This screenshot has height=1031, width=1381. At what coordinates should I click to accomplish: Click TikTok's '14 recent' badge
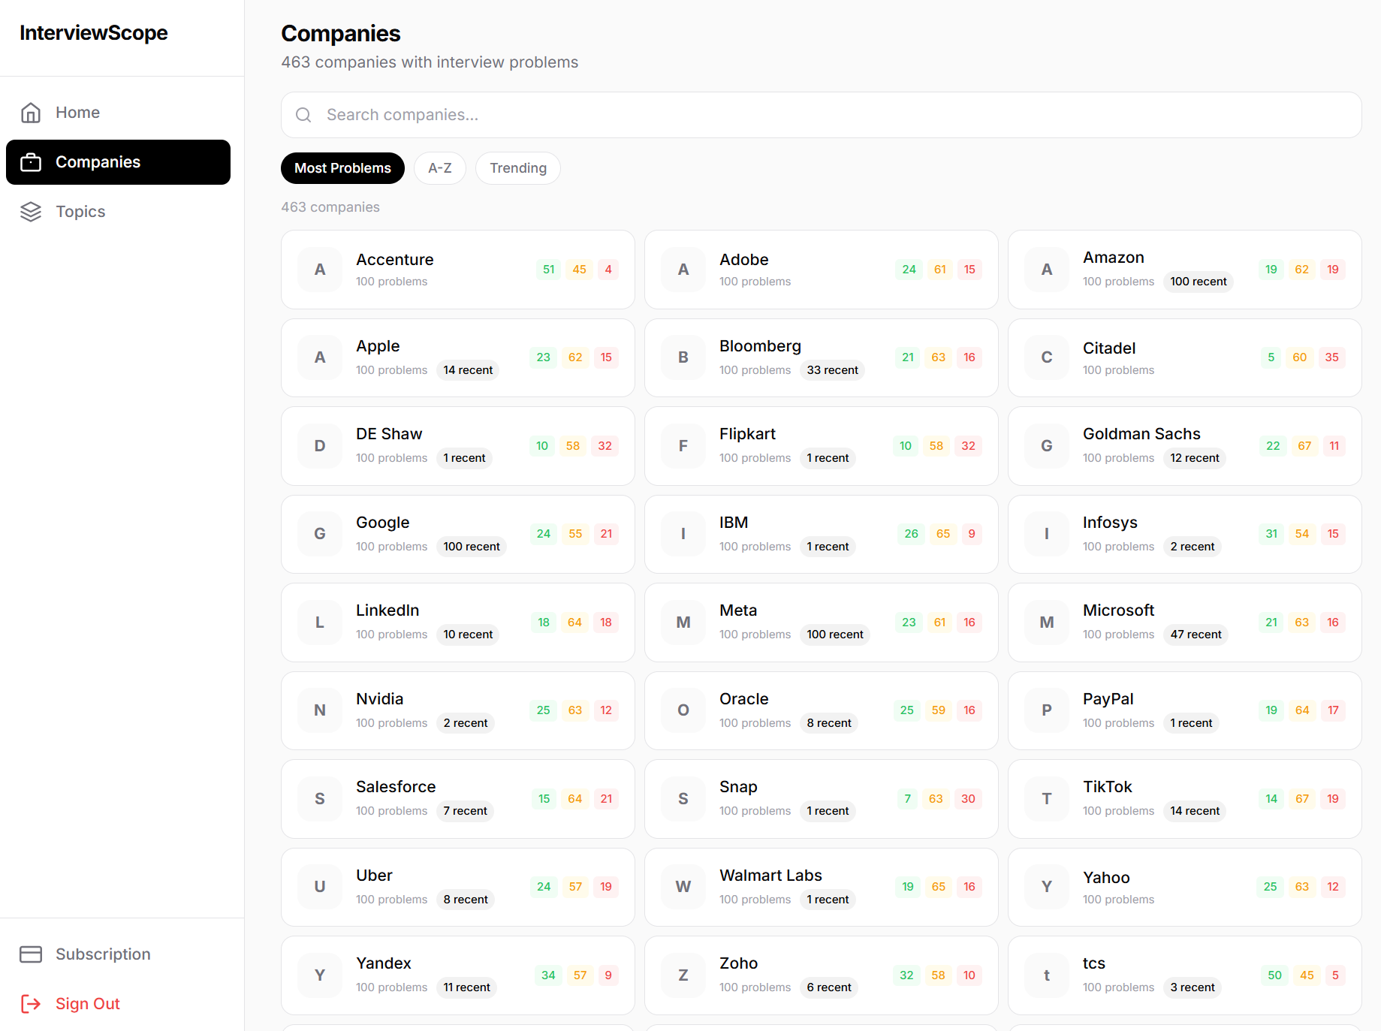1195,811
